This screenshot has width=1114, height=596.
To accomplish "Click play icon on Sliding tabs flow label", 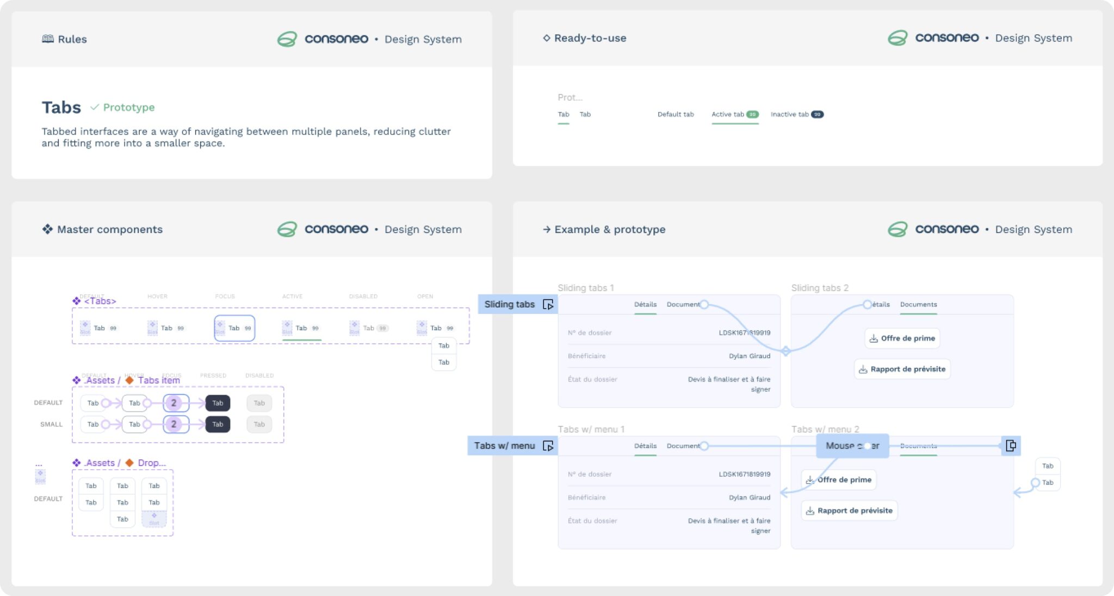I will 548,305.
